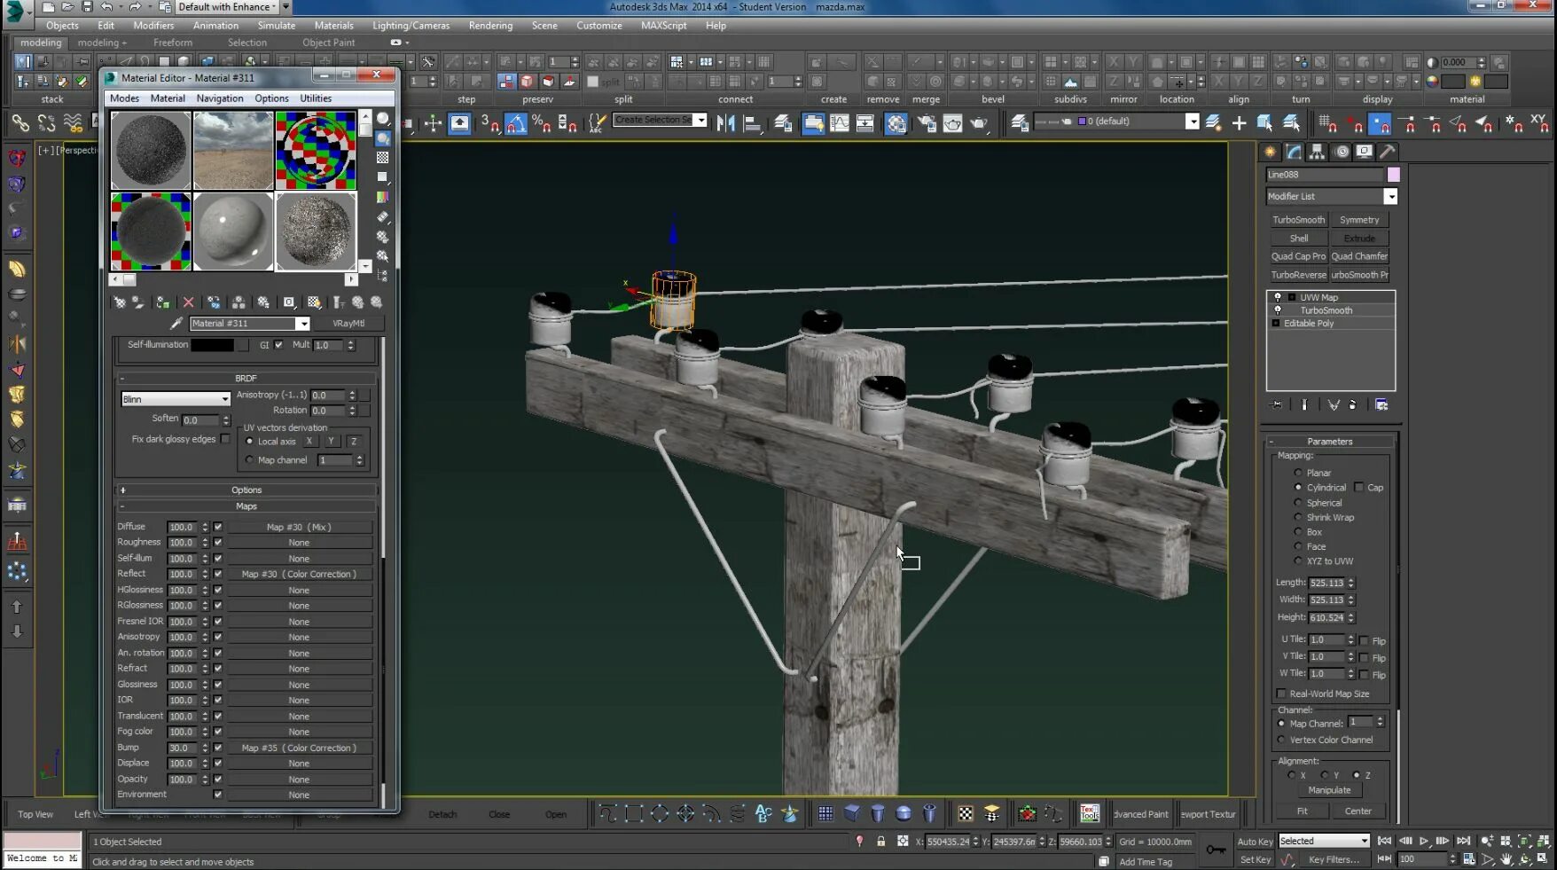Collapse the Maps rollout
This screenshot has height=870, width=1557.
(246, 506)
